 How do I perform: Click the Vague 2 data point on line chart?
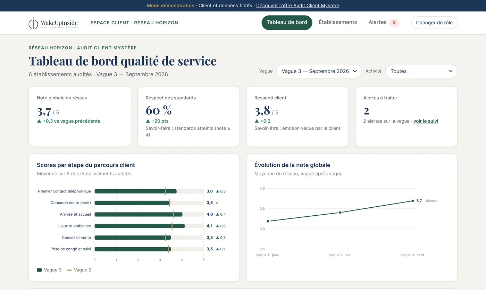pyautogui.click(x=340, y=212)
